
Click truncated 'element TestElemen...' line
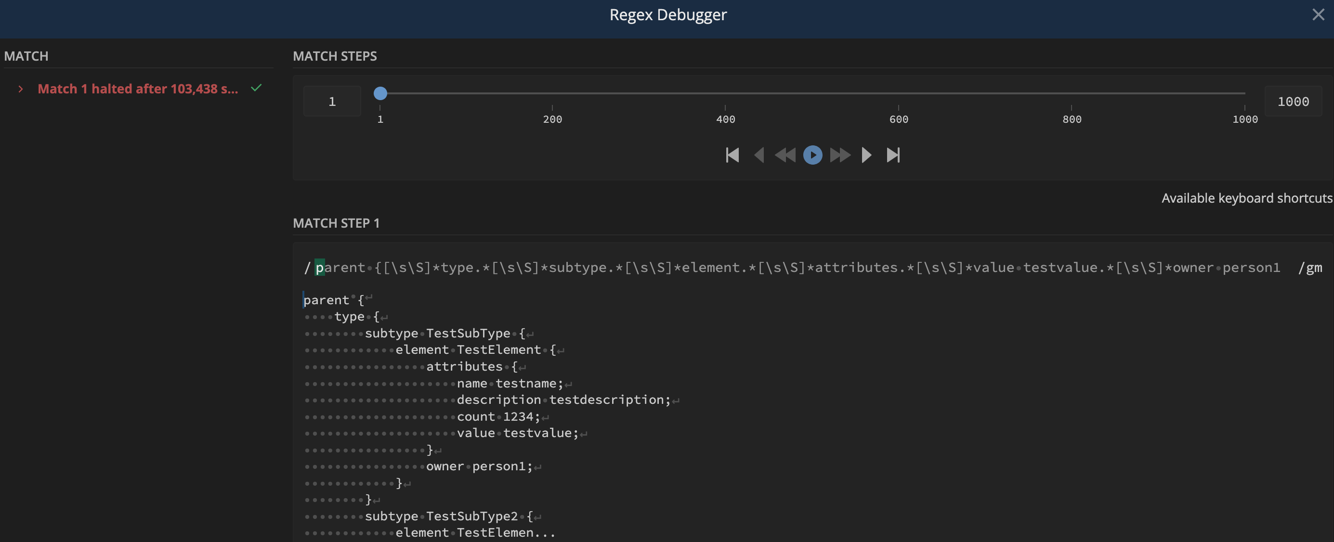[x=475, y=533]
